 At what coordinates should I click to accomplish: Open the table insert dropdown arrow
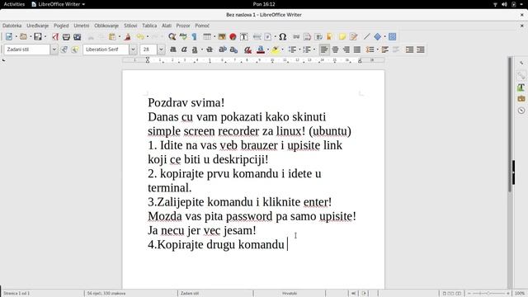214,36
